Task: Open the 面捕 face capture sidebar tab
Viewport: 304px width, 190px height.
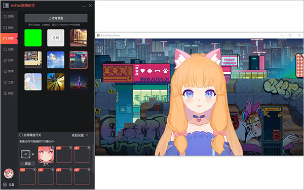Action: click(x=9, y=17)
